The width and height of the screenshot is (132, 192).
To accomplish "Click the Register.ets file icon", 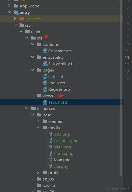I will pyautogui.click(x=45, y=89).
